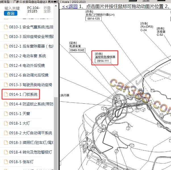This screenshot has height=170, width=171.
Task: Open 0918-3 牌照灯/驻车灯 entry
Action: pos(31,143)
